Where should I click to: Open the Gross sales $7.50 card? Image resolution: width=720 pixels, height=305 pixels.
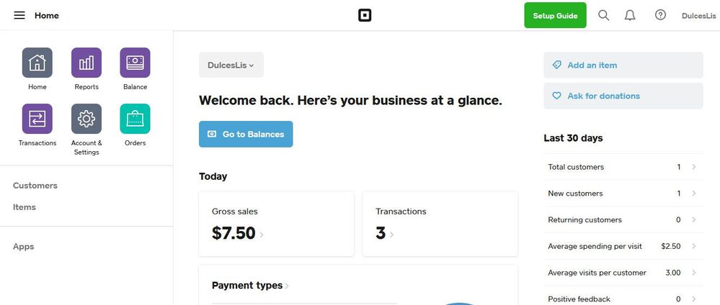tap(276, 224)
